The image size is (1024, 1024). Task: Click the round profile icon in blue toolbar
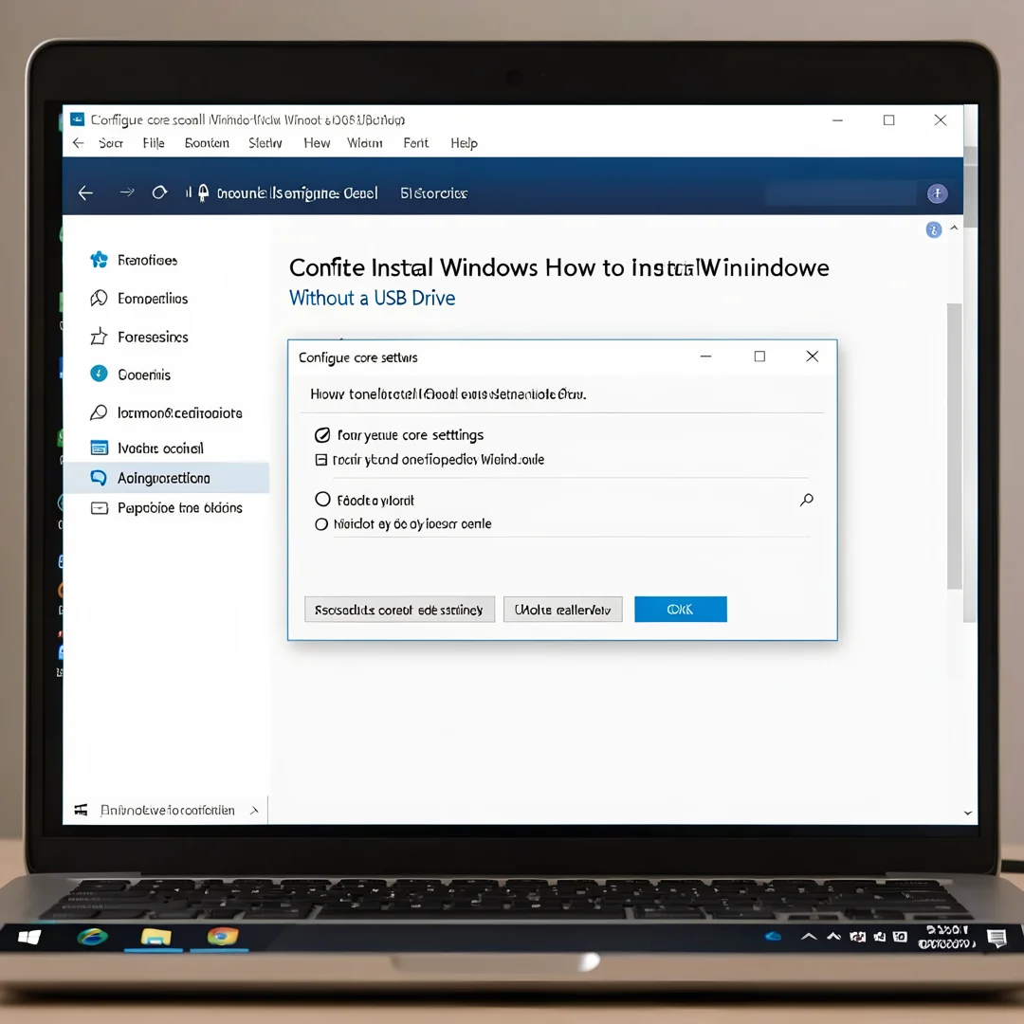tap(937, 193)
